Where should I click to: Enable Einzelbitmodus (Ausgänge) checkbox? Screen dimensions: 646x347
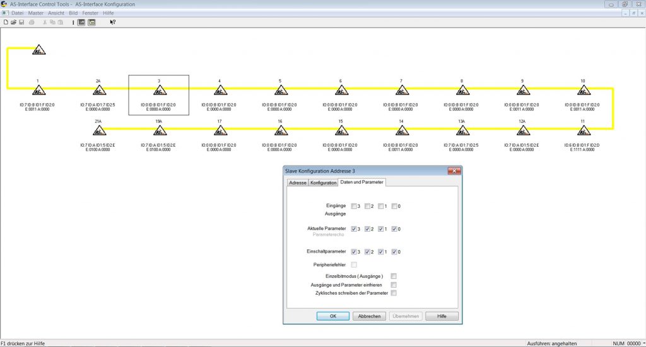click(394, 276)
